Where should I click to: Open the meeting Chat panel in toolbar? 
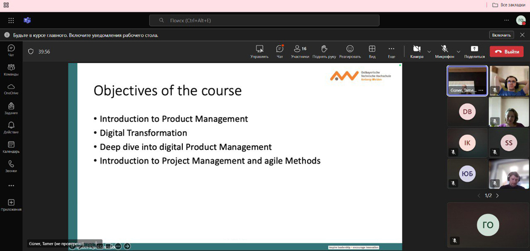tap(280, 51)
